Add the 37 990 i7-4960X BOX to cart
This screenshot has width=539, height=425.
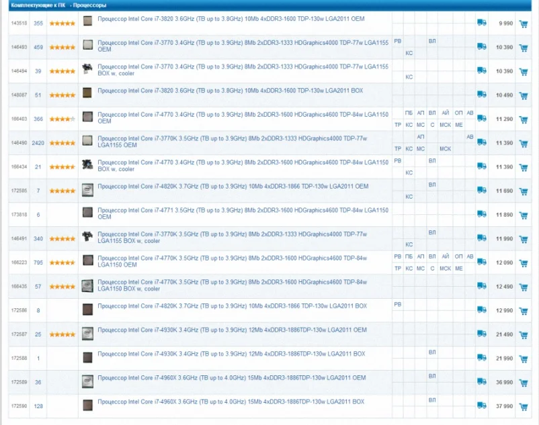523,407
